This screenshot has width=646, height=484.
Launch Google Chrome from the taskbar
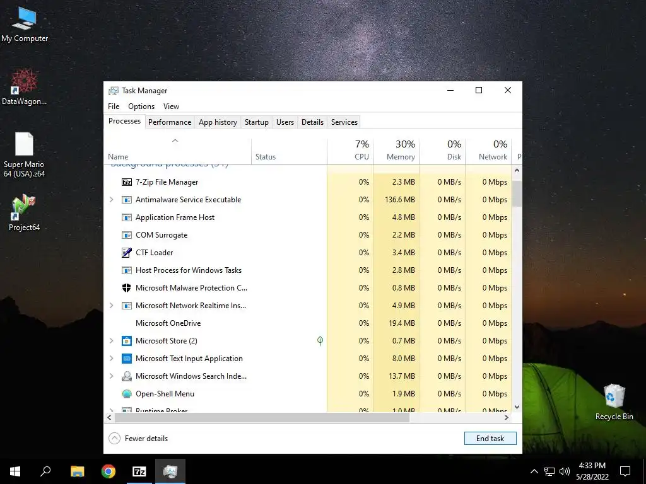tap(109, 471)
